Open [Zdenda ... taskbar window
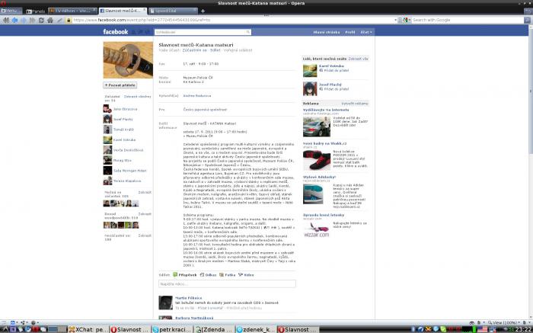This screenshot has height=333, width=533. tap(213, 329)
